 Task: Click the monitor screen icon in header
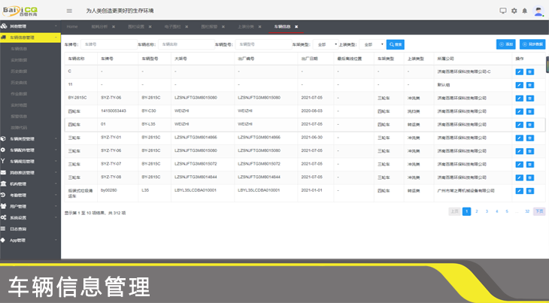click(503, 11)
